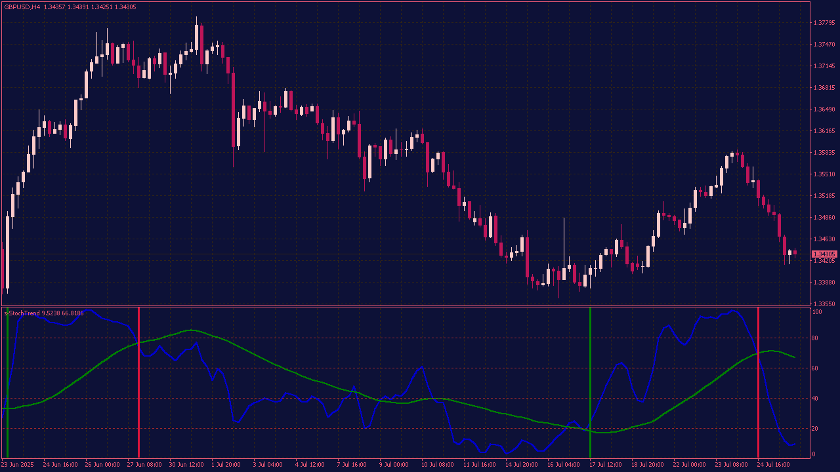
Task: Click the highlighted current price tag 1.34305
Action: (824, 254)
